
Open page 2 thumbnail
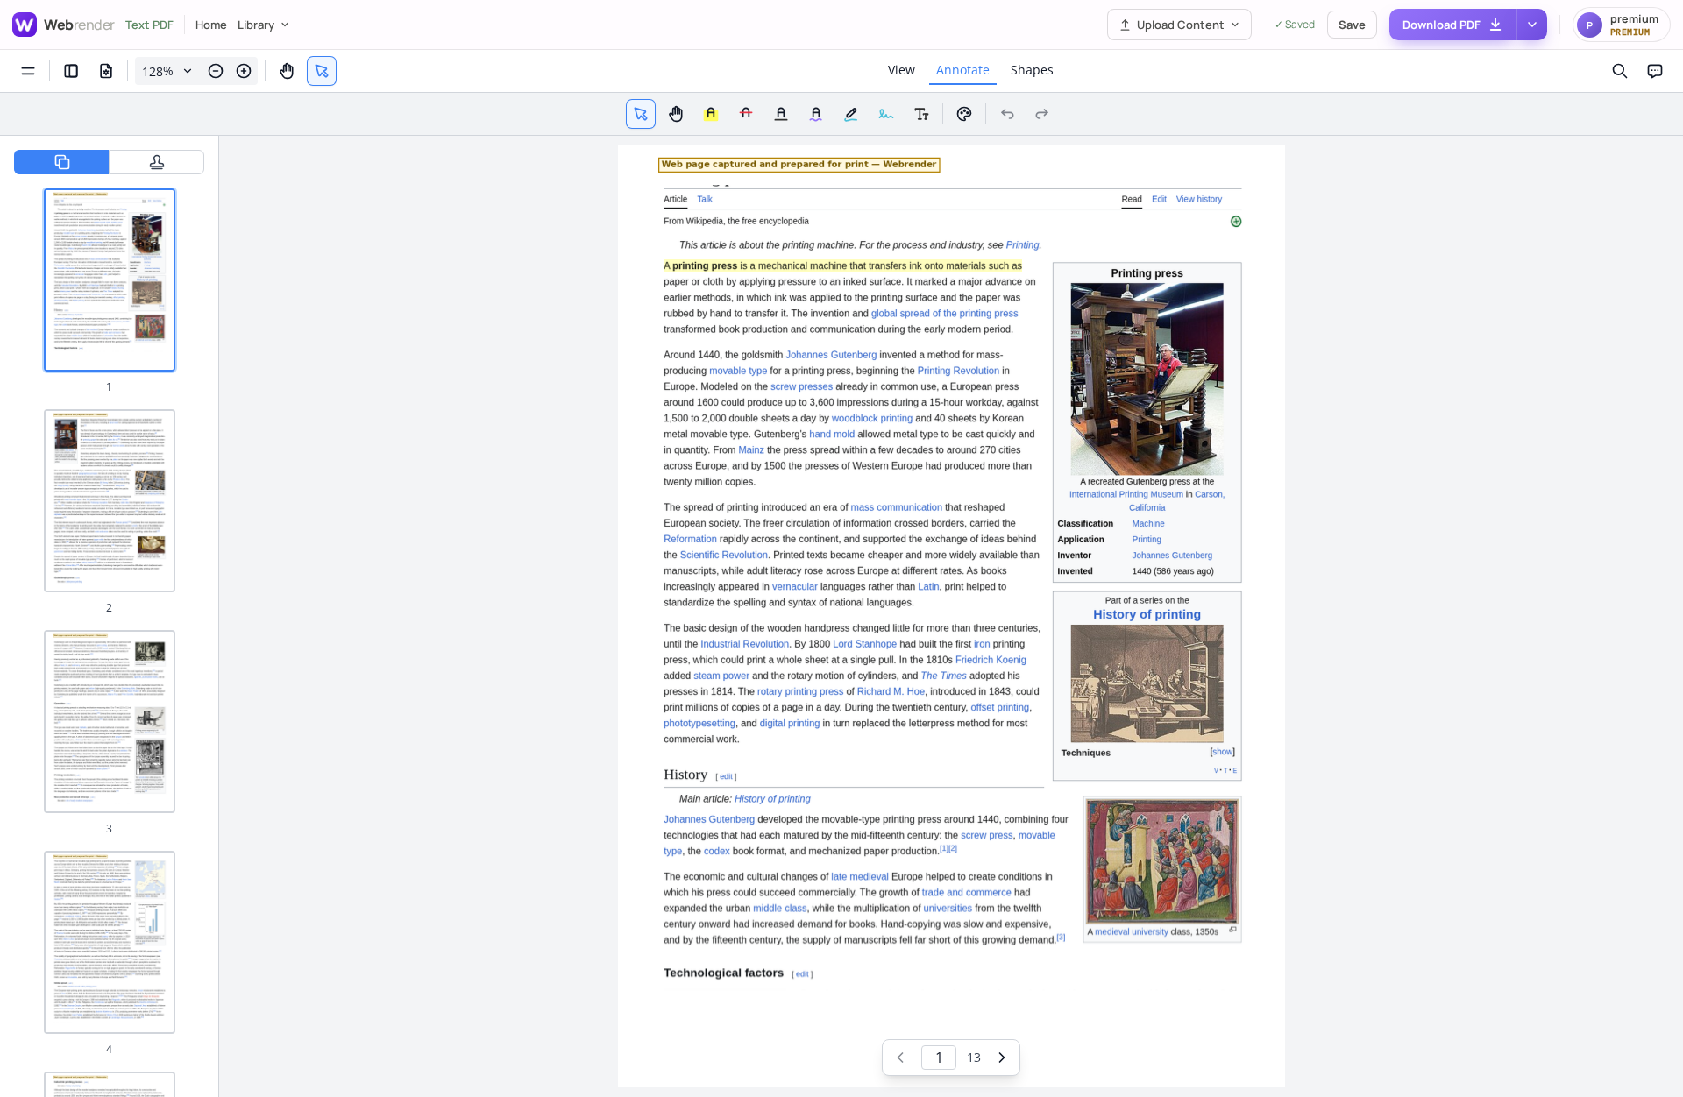[110, 500]
